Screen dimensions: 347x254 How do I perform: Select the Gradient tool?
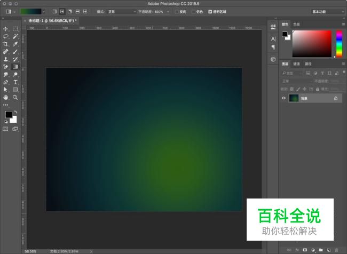pyautogui.click(x=15, y=67)
